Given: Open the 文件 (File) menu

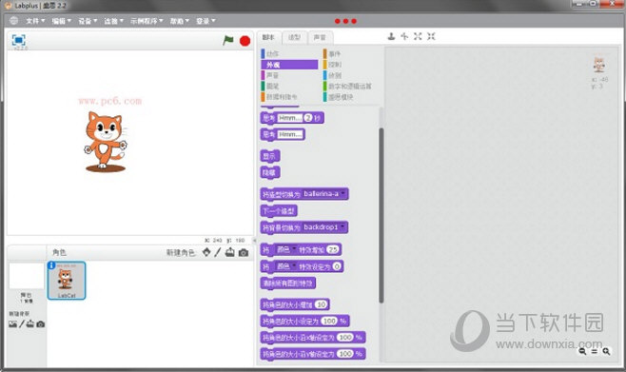Looking at the screenshot, I should point(35,21).
